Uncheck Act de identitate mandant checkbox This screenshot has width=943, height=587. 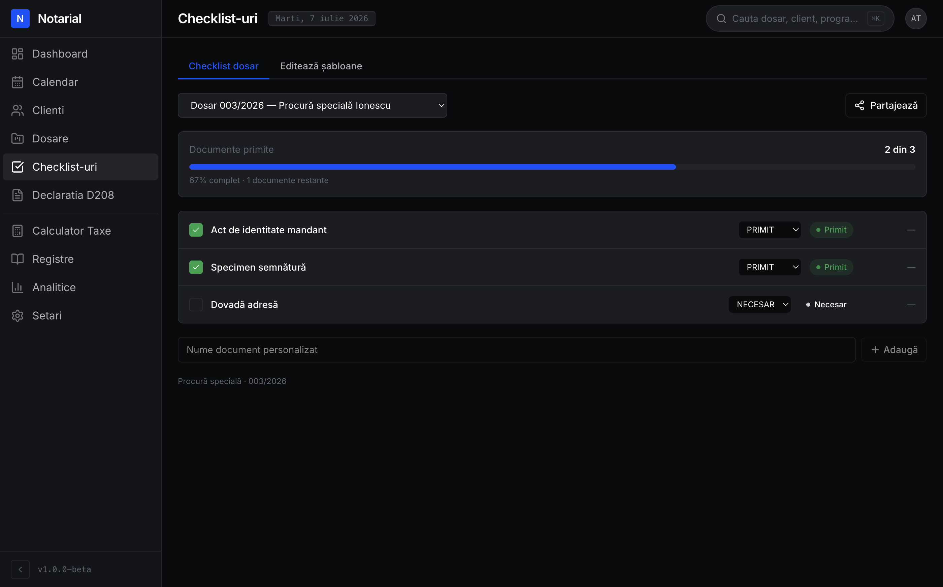196,230
